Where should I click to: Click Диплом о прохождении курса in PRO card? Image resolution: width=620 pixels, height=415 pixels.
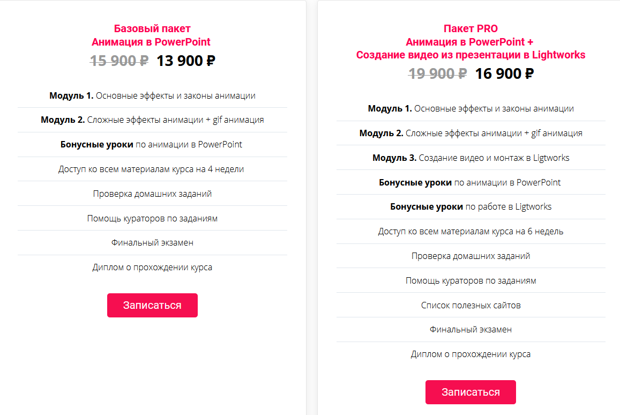point(470,354)
